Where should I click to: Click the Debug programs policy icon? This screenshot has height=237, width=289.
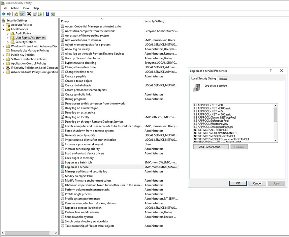(63, 99)
